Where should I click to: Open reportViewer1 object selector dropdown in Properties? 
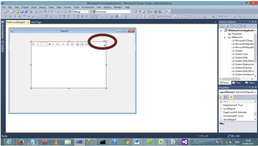tap(255, 92)
